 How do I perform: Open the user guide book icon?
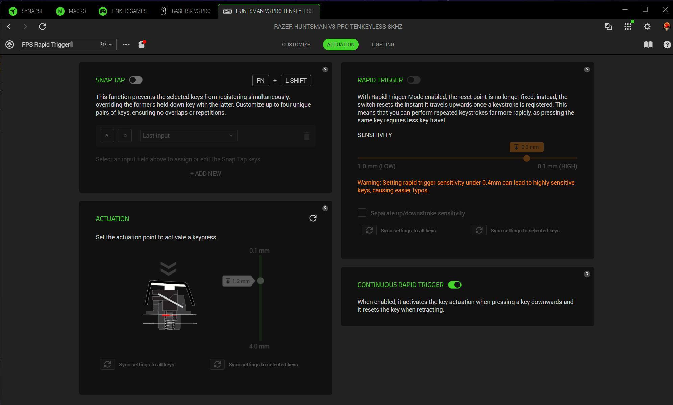[x=648, y=44]
